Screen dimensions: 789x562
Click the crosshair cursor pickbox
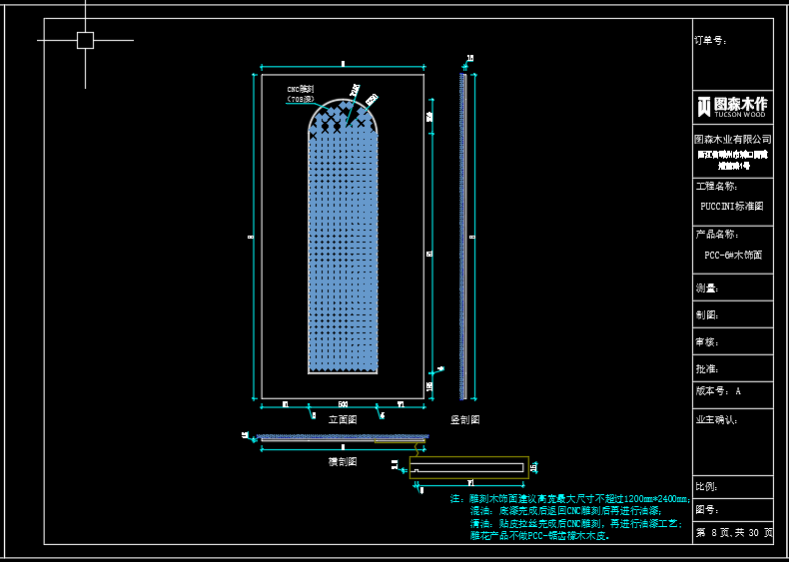pyautogui.click(x=85, y=40)
